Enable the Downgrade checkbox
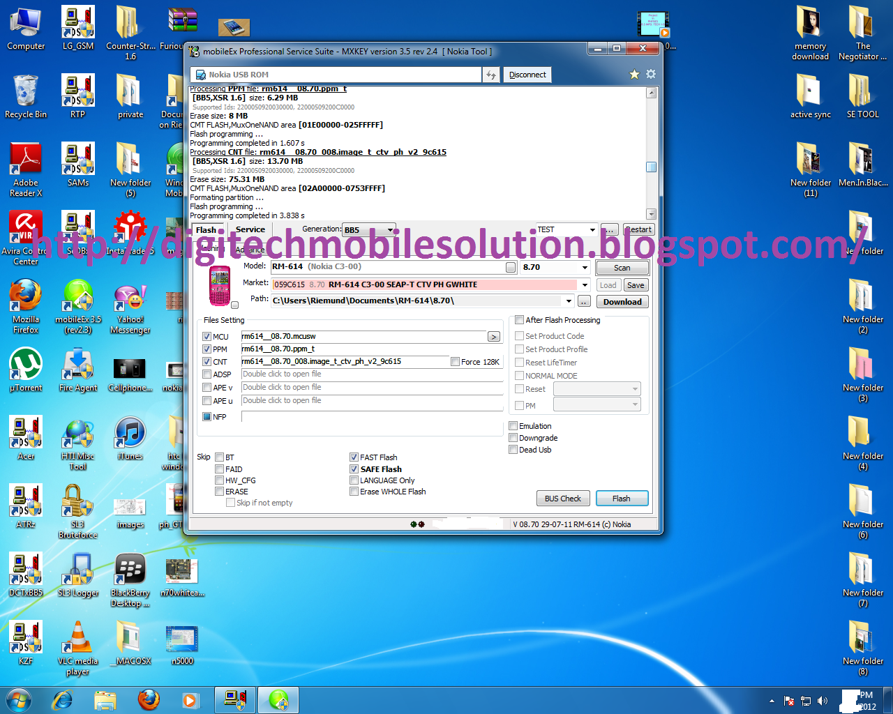Image resolution: width=893 pixels, height=714 pixels. [513, 438]
